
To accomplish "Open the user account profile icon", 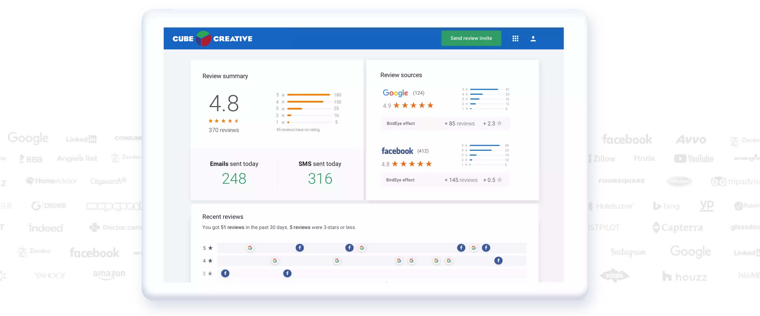I will tap(533, 39).
